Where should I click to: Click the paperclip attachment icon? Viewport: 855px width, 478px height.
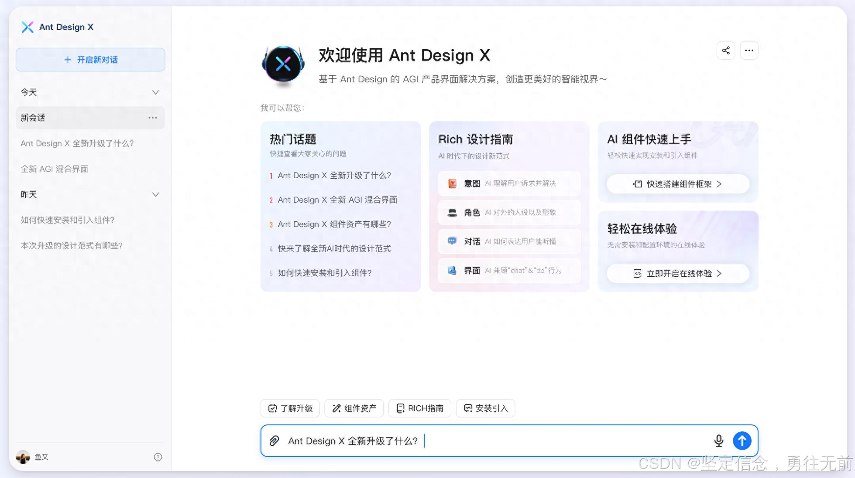click(x=274, y=441)
